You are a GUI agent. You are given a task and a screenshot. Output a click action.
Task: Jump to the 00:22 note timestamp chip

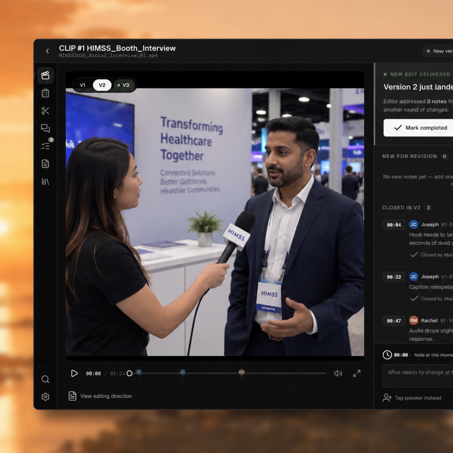tap(394, 277)
